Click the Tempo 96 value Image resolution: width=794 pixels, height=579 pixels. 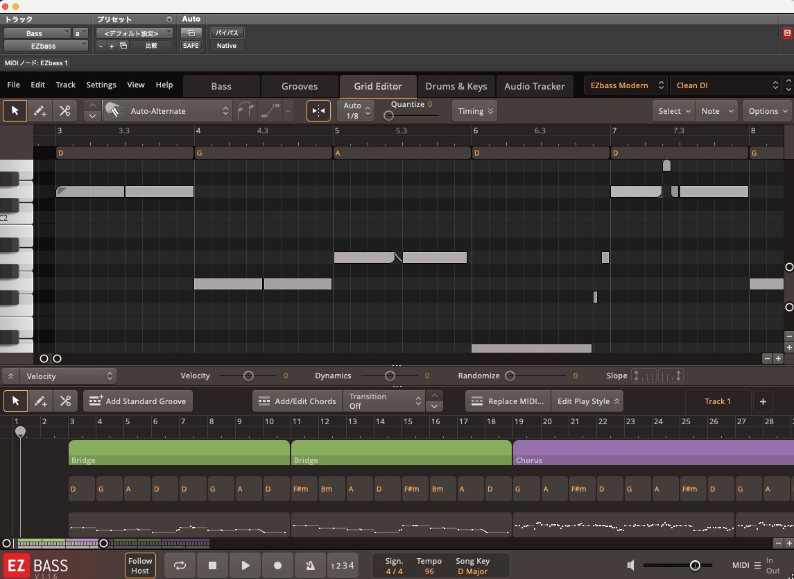click(429, 571)
